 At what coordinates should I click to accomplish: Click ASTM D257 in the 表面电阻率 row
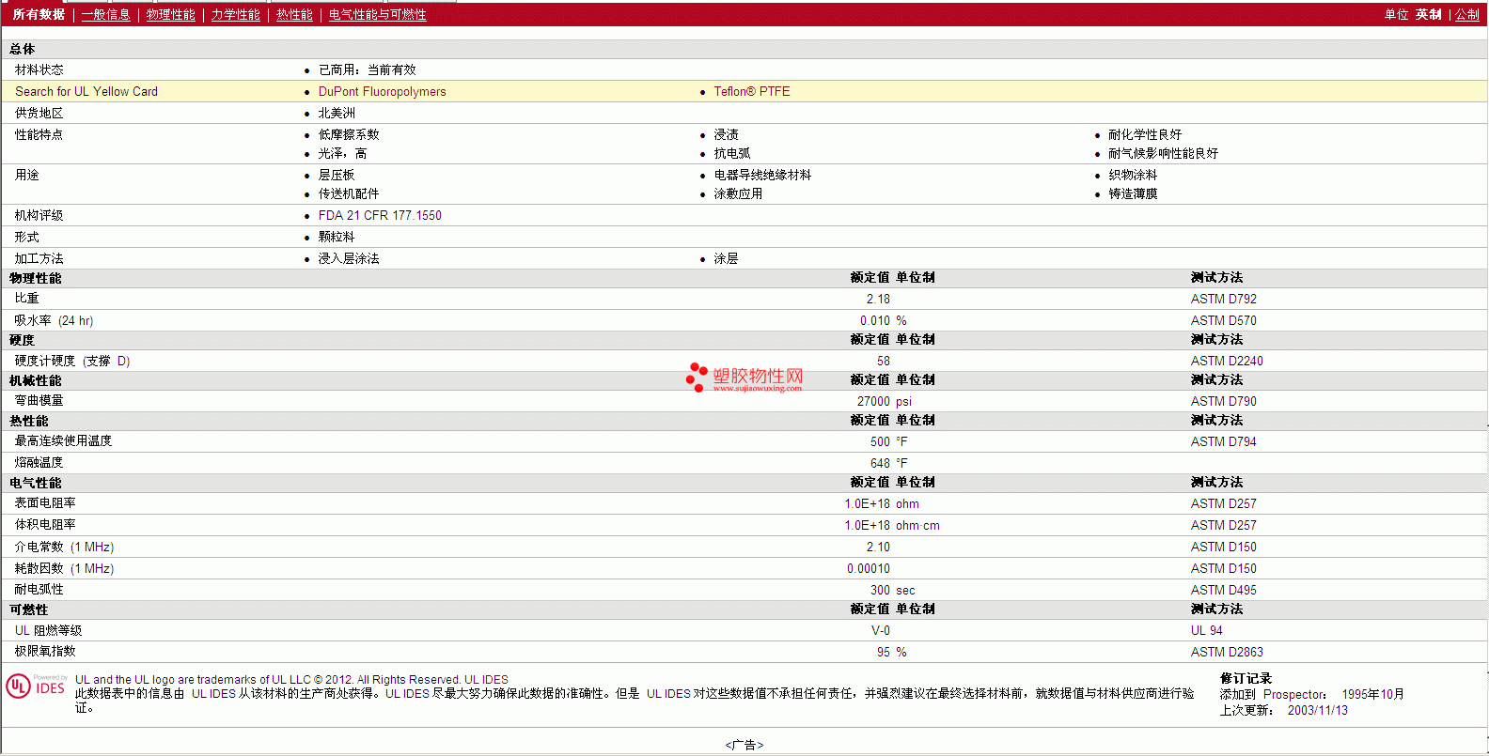pos(1224,504)
